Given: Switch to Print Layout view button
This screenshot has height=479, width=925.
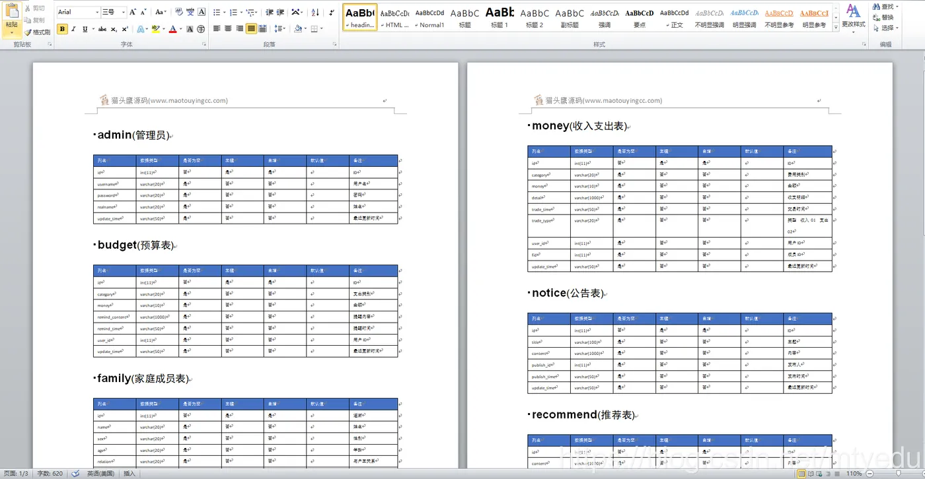Looking at the screenshot, I should click(801, 474).
